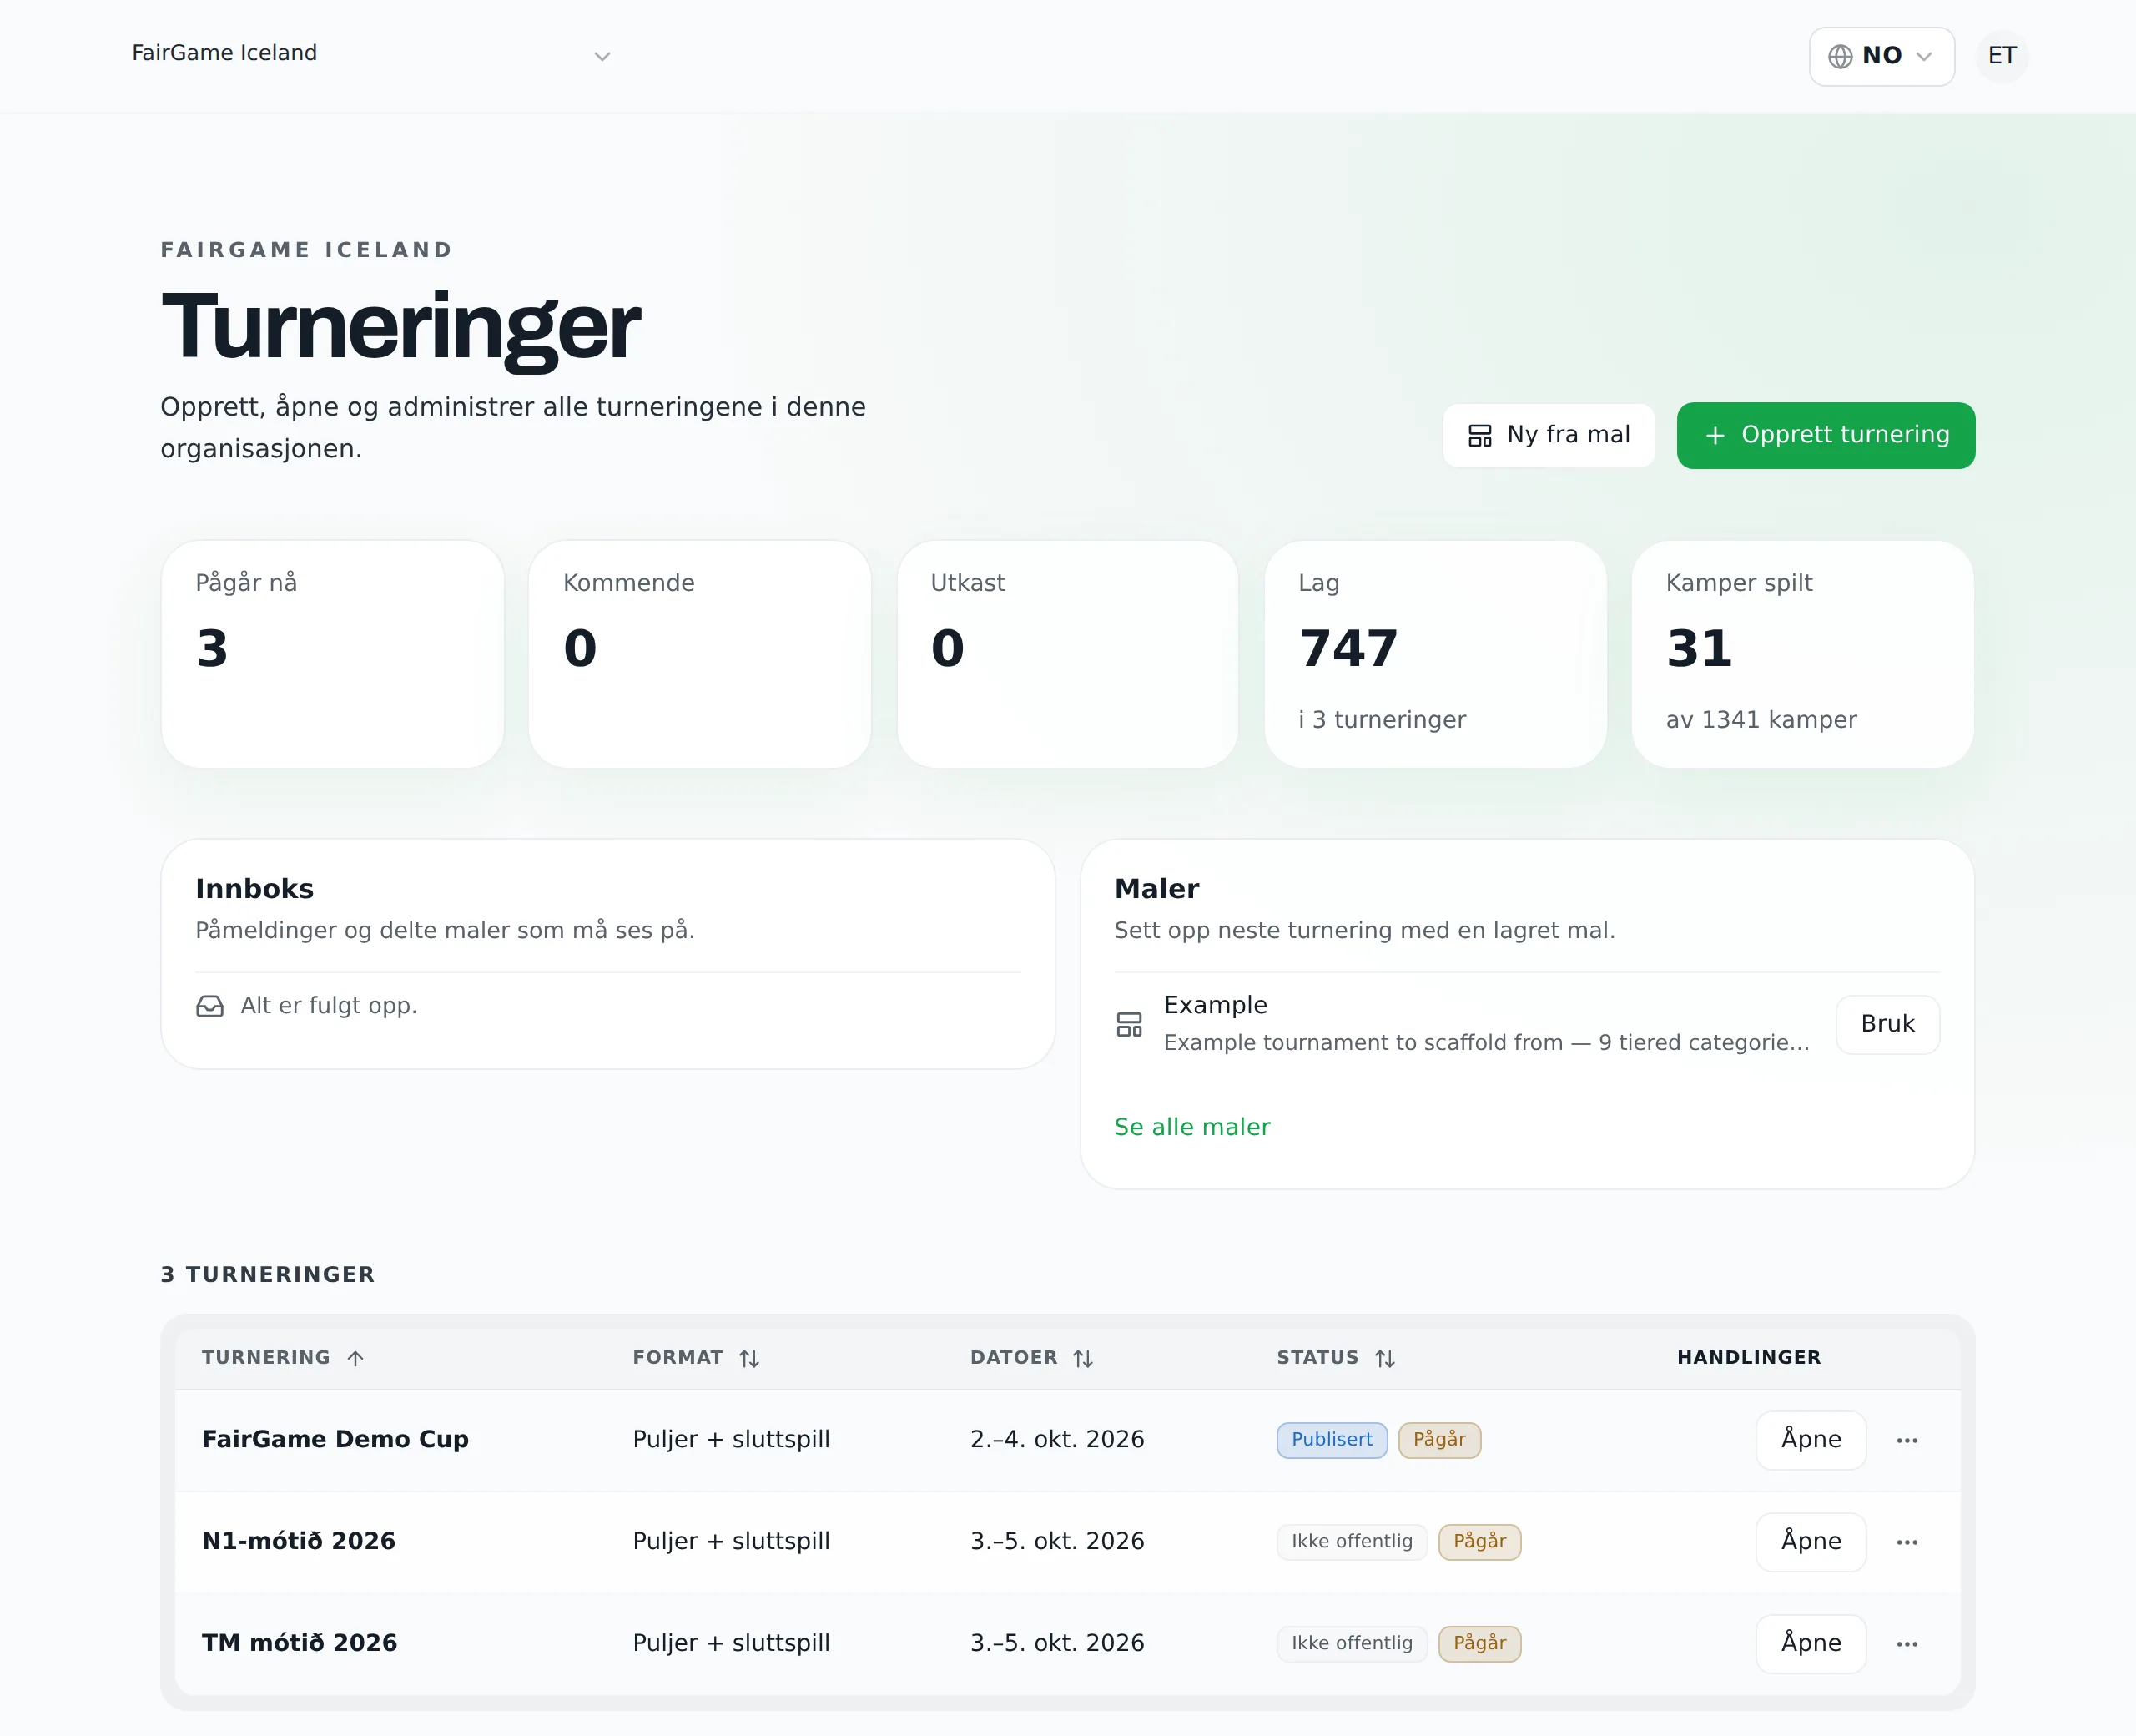Screen dimensions: 2136x1736
Task: Sort by Status column arrows
Action: tap(1385, 1358)
